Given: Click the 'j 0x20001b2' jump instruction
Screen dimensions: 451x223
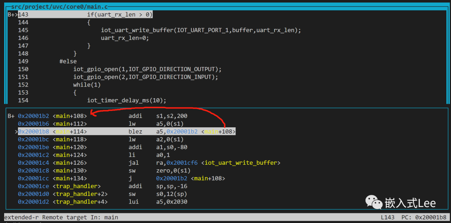Looking at the screenshot, I should [177, 178].
